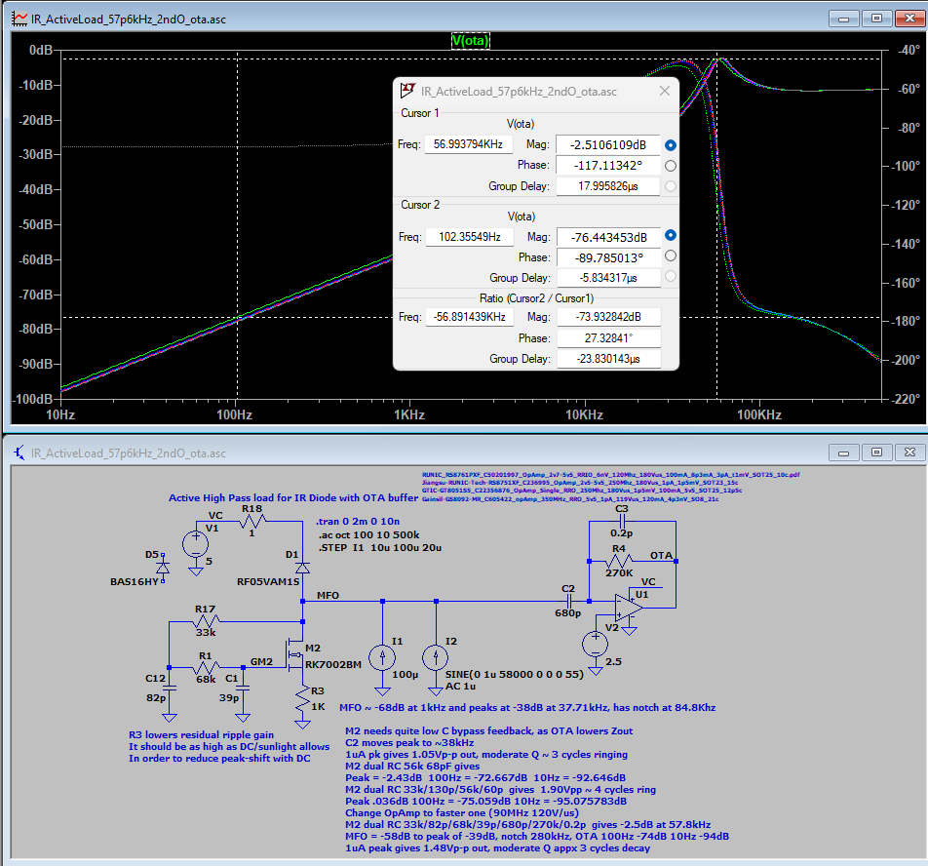Select Cursor 2 Mag radio button
928x866 pixels.
pos(671,236)
